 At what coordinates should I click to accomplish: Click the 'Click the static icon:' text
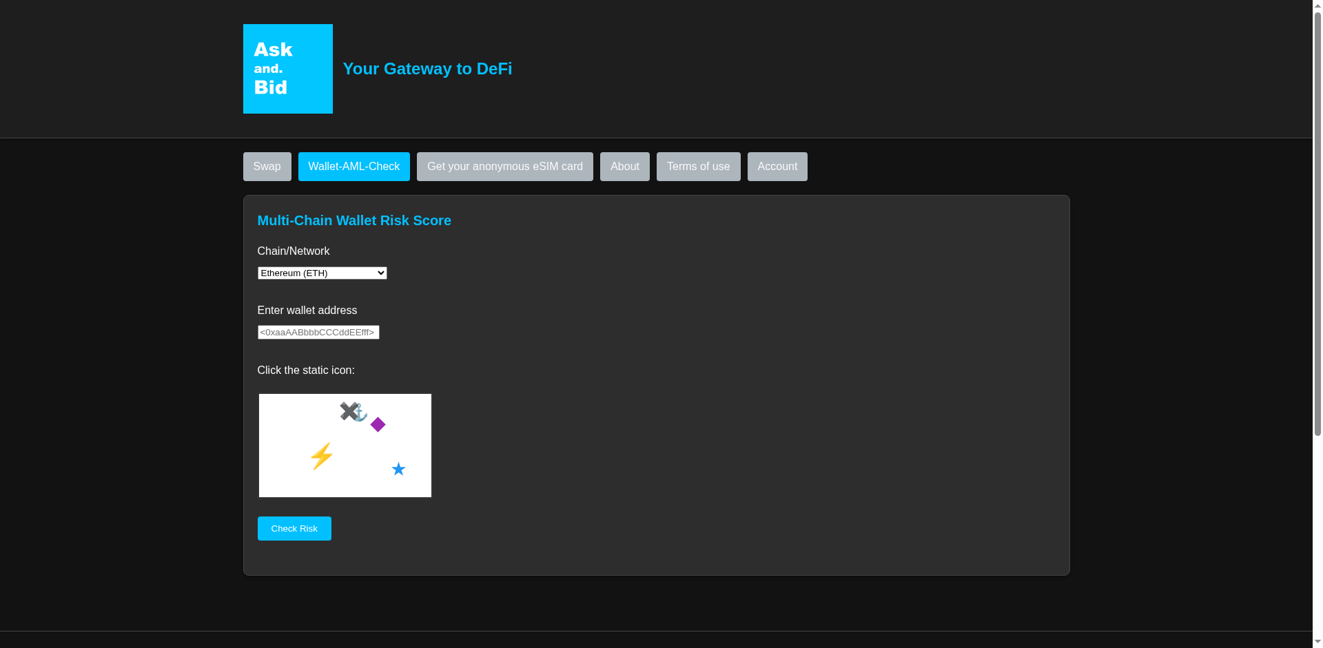tap(306, 370)
